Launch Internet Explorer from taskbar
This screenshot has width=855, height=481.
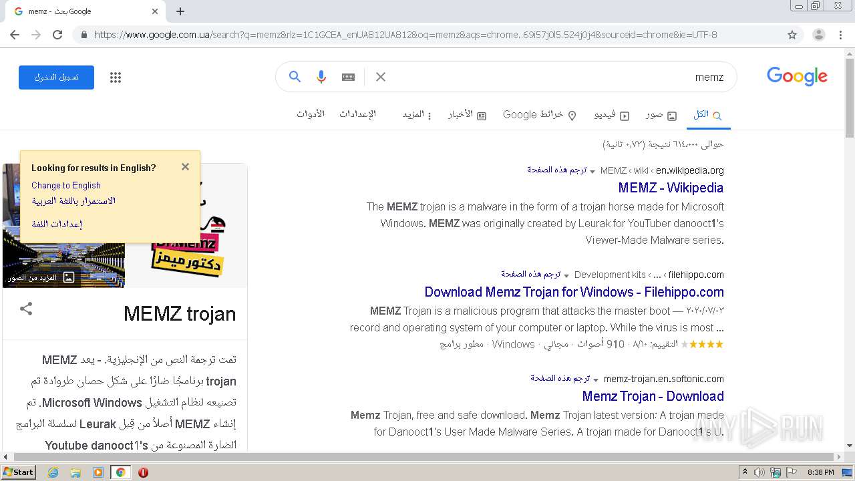pos(53,472)
